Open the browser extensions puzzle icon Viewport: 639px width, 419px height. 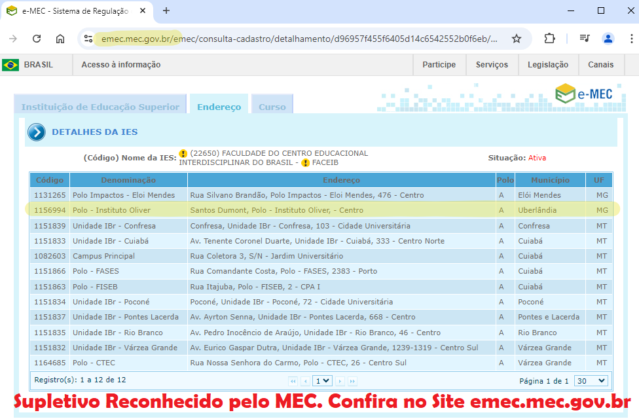coord(549,39)
